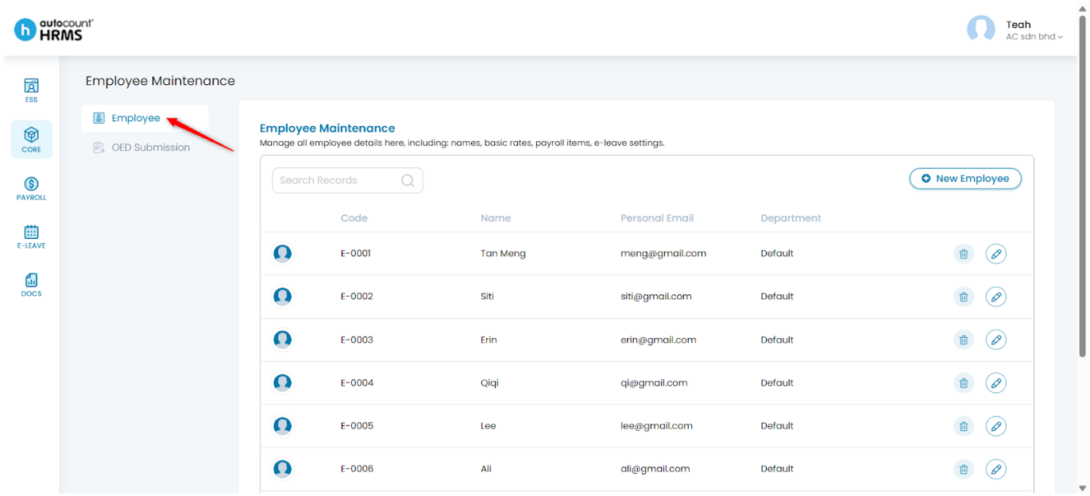Click Tan Meng's profile picture
1090x496 pixels.
click(282, 253)
